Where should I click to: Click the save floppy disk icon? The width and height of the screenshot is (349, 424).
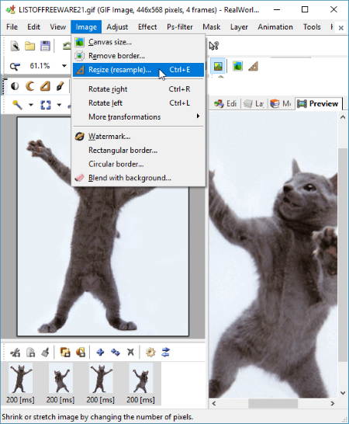tap(45, 46)
